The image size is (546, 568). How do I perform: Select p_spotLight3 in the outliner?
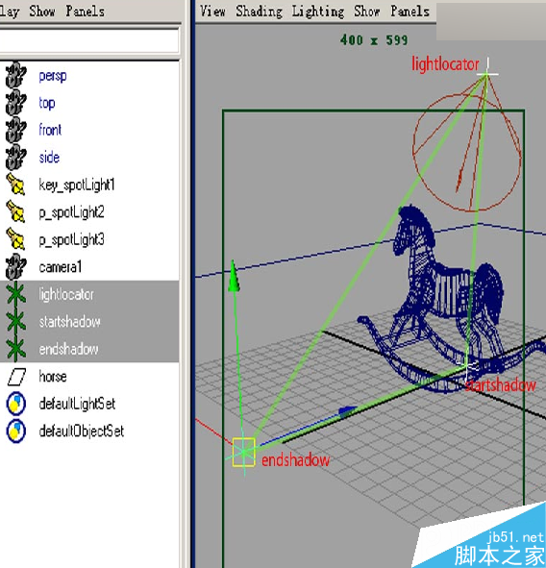click(x=71, y=240)
